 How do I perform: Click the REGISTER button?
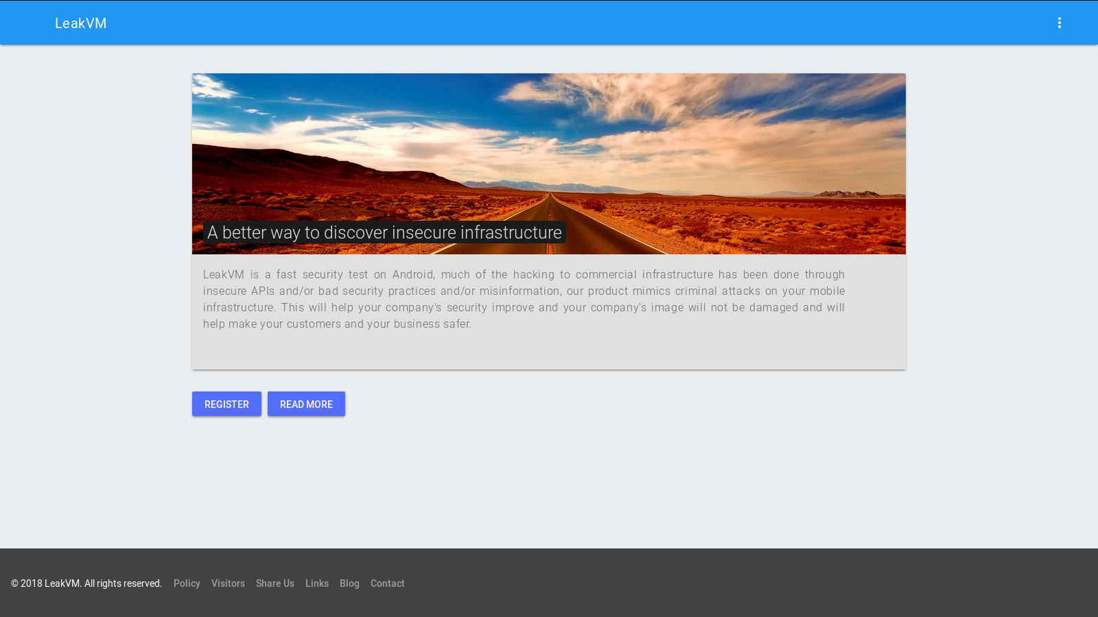[226, 404]
